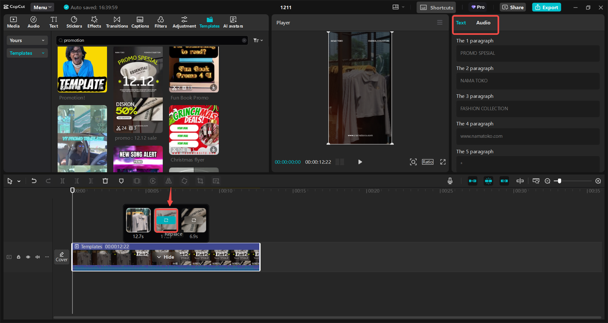Image resolution: width=608 pixels, height=323 pixels.
Task: Click the Cover button on timeline
Action: (x=62, y=257)
